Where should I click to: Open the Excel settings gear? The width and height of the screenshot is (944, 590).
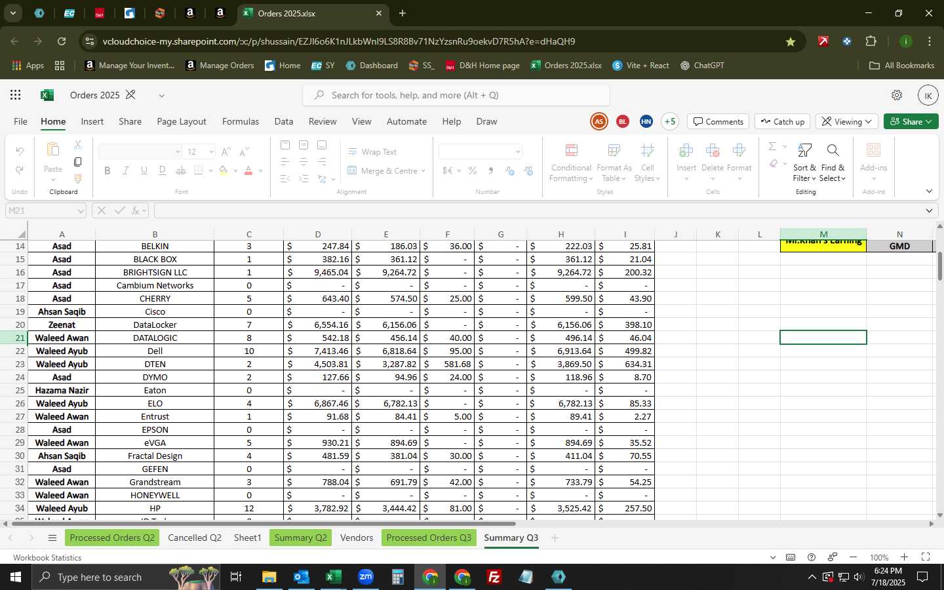coord(897,95)
